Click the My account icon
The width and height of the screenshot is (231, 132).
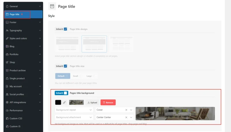click(x=7, y=86)
